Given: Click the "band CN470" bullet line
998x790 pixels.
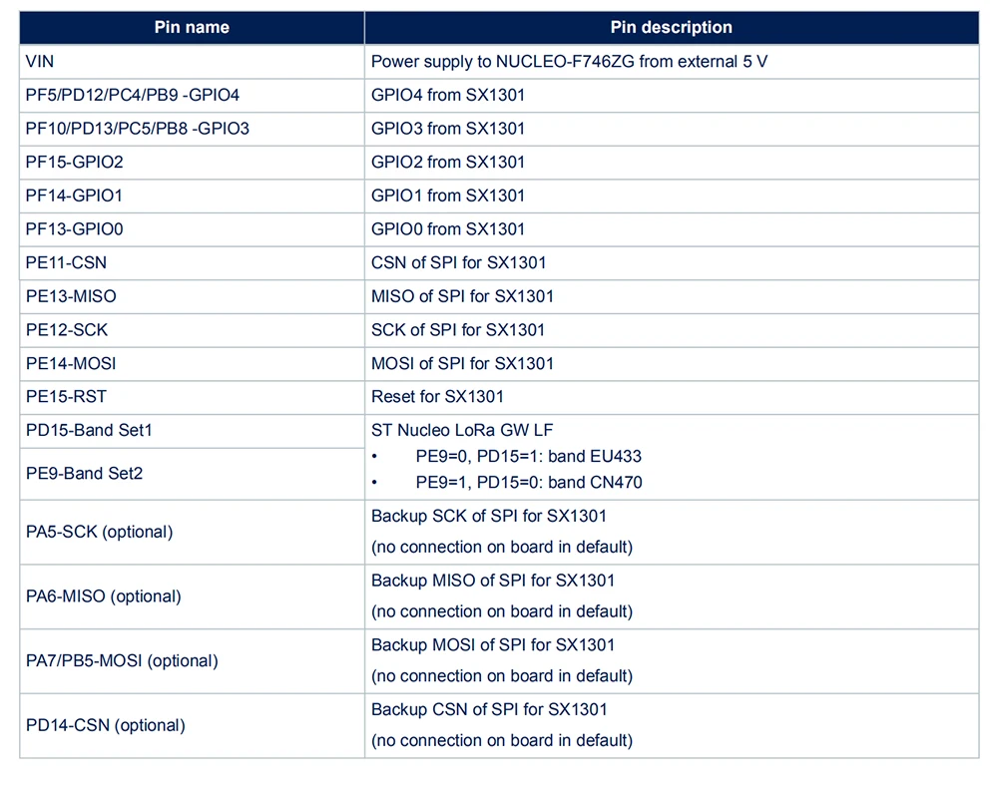Looking at the screenshot, I should 528,483.
